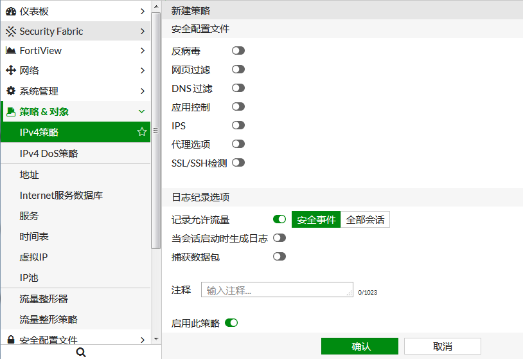
Task: Open the 虚拟IP menu item
Action: [x=76, y=257]
